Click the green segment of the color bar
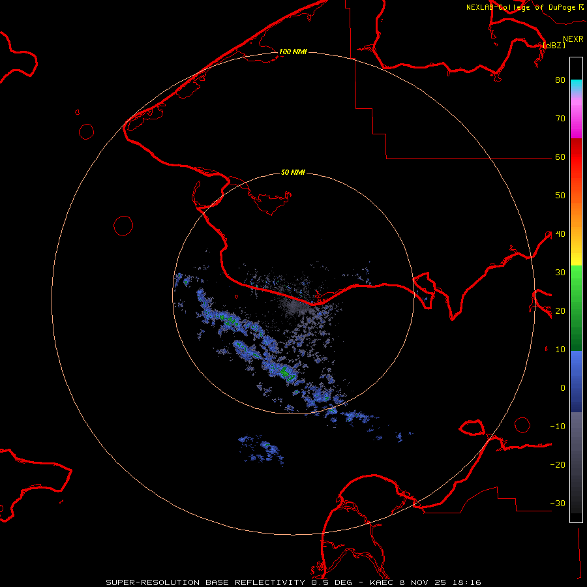587x587 pixels. (576, 308)
